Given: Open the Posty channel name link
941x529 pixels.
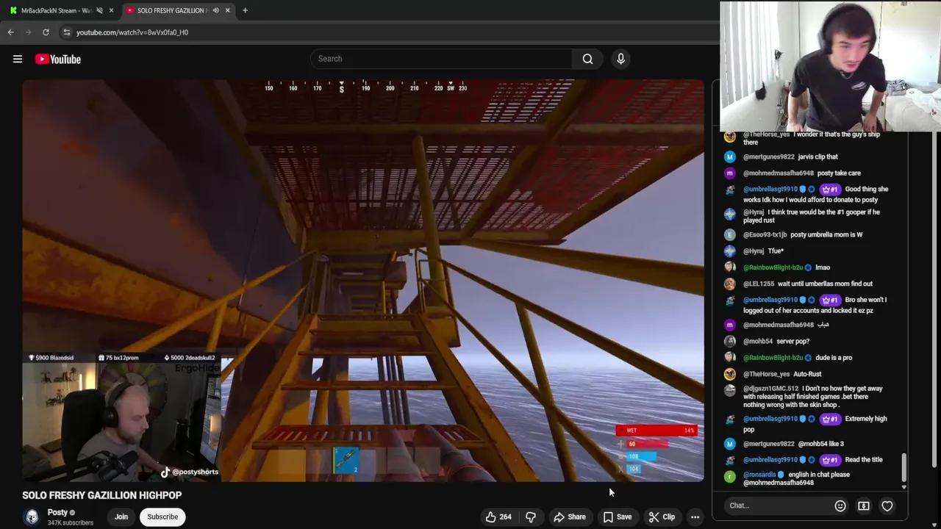Looking at the screenshot, I should tap(57, 512).
